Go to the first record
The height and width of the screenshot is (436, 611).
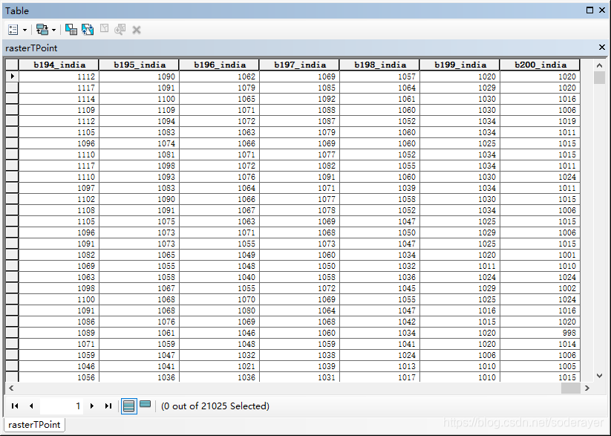pyautogui.click(x=15, y=406)
